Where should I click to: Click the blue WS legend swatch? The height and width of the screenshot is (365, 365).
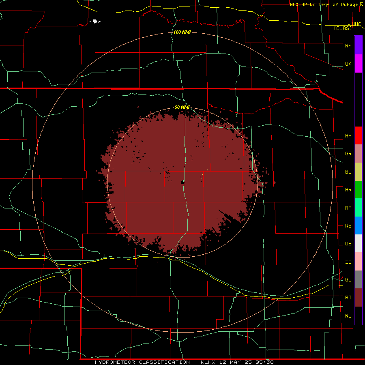point(358,225)
